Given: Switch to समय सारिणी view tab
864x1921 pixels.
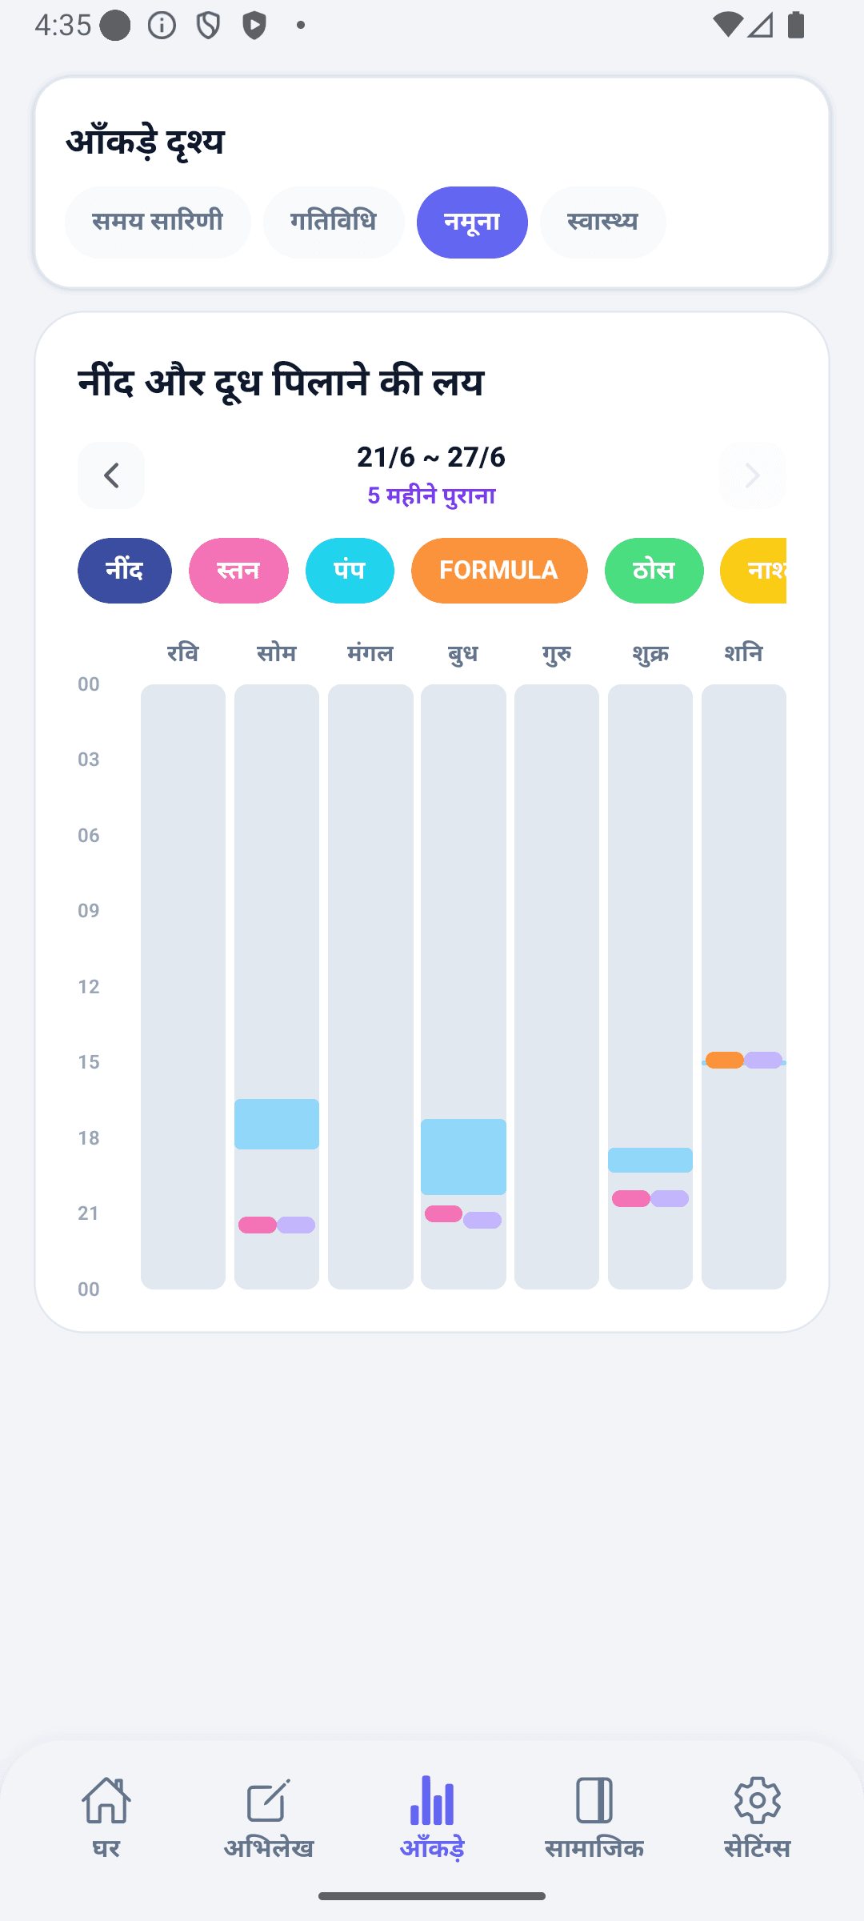Looking at the screenshot, I should [x=158, y=223].
